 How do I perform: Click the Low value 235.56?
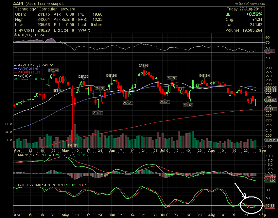click(x=43, y=25)
